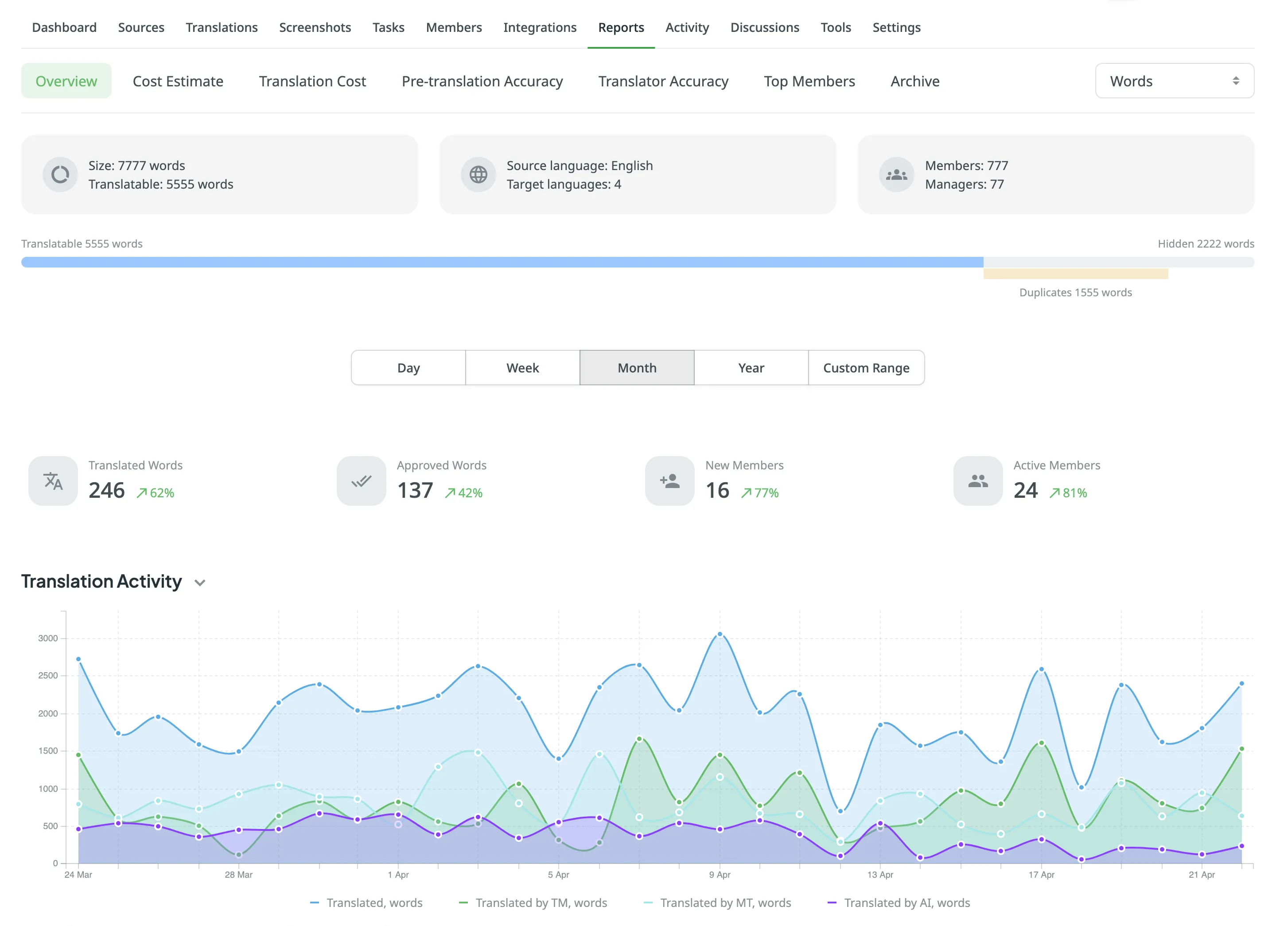This screenshot has width=1276, height=926.
Task: Select the Week time period button
Action: [522, 368]
